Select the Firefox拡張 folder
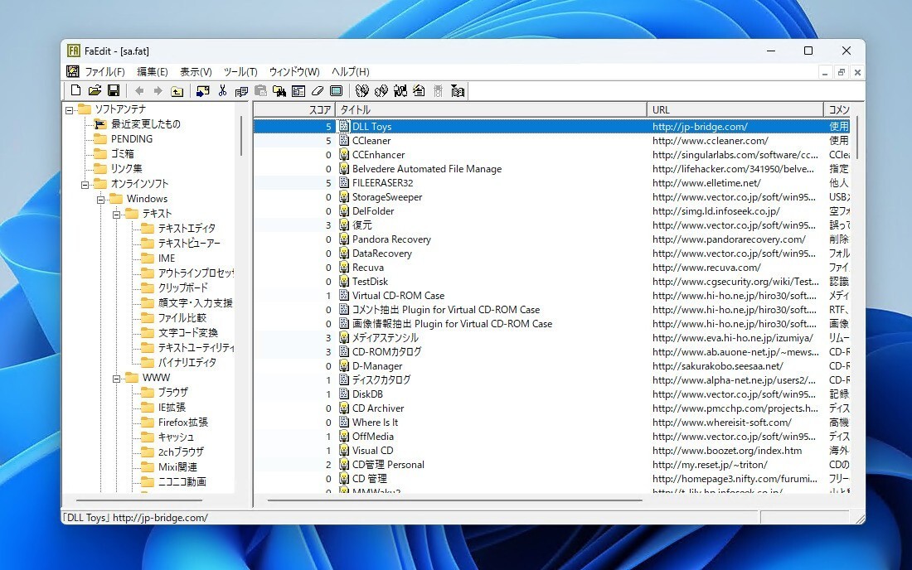 click(x=182, y=422)
